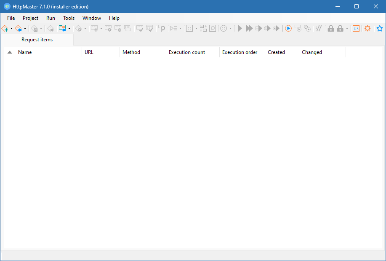
Task: Click the first request checkmark toolbar icon
Action: [x=140, y=29]
